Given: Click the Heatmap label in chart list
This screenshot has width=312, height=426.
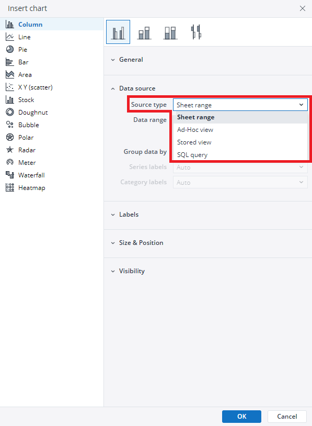Looking at the screenshot, I should [x=32, y=188].
